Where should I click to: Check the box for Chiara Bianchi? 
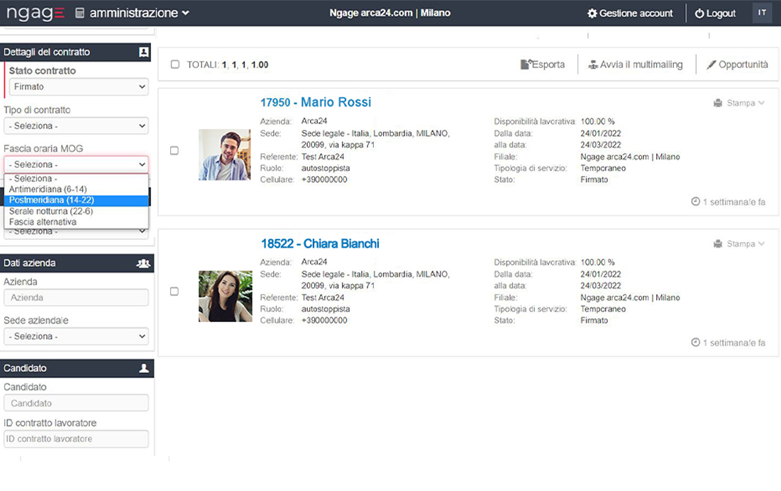click(175, 292)
